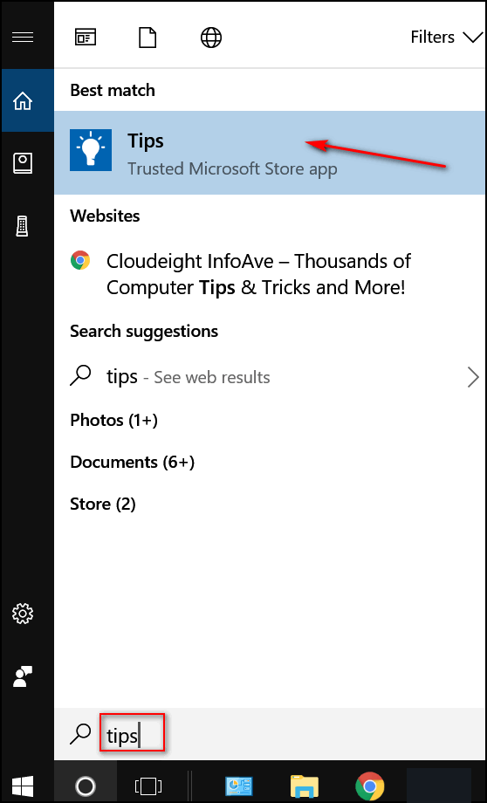Click the Feedback person icon
This screenshot has width=487, height=803.
(23, 676)
